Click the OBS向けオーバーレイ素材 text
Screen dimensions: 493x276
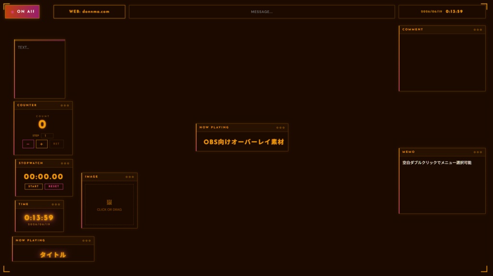(x=244, y=142)
